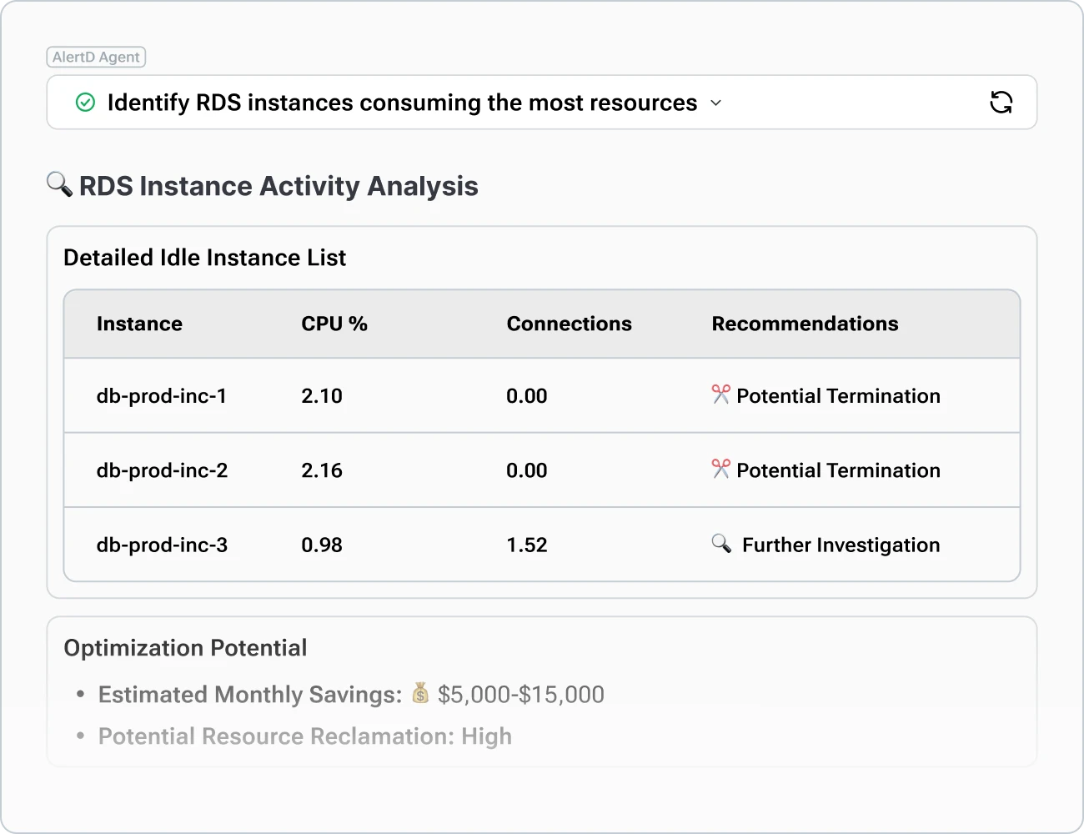Click the money bag icon near savings

tap(421, 694)
